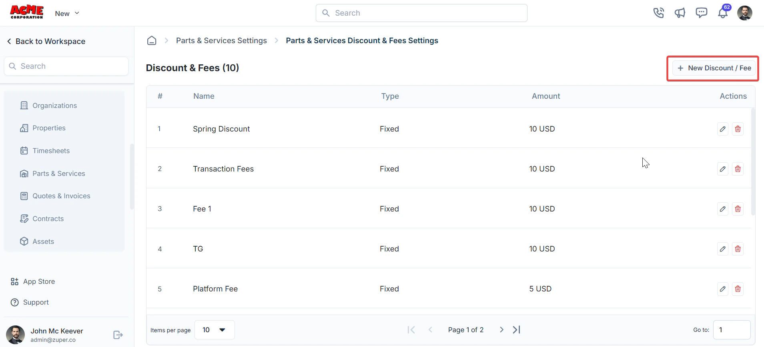The height and width of the screenshot is (347, 764).
Task: Open Contracts in the sidebar
Action: pyautogui.click(x=42, y=219)
